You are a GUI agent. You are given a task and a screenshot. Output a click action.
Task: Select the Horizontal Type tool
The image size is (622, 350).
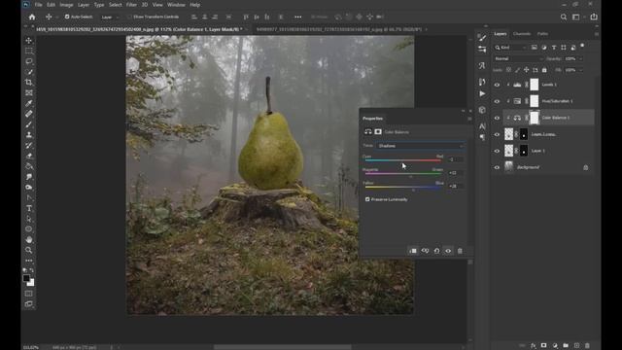pyautogui.click(x=29, y=208)
